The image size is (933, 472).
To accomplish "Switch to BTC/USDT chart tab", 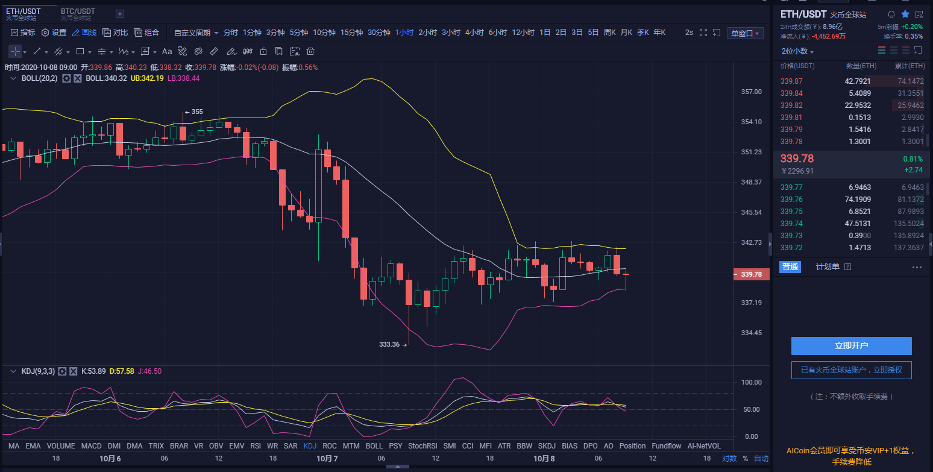I will (x=78, y=14).
